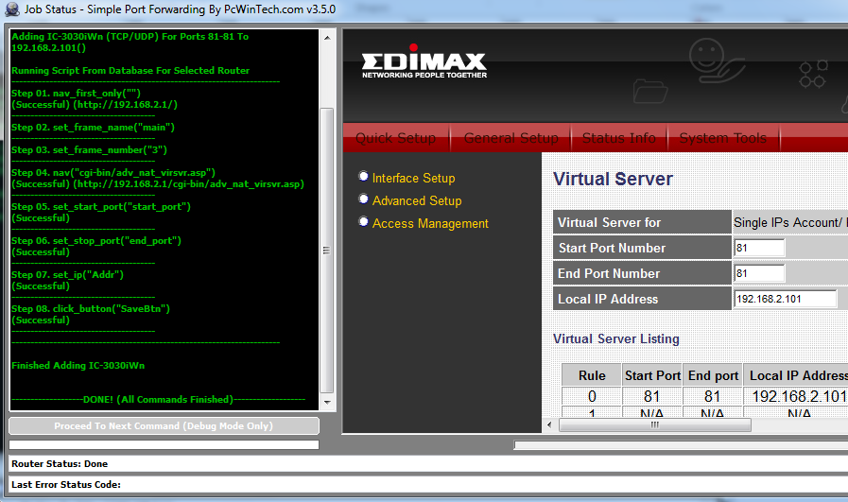Click the job progress bar under Proceed button
Screen dimensions: 848x502
164,444
